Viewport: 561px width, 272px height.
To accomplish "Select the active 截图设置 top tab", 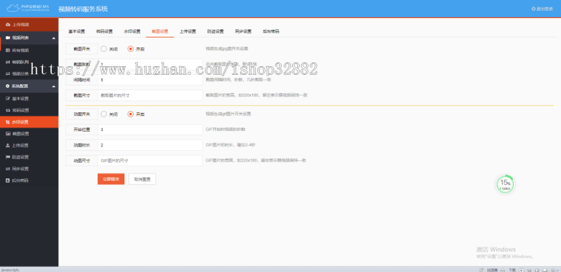I will 160,31.
